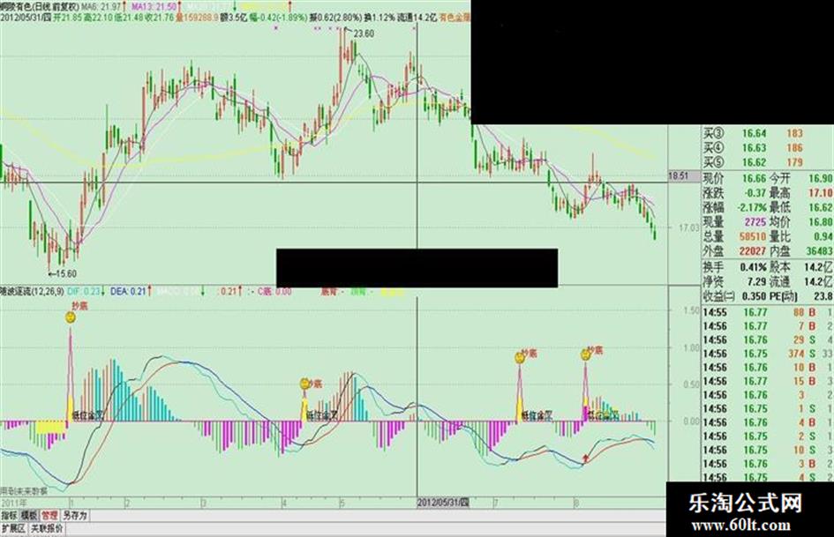Click the 抄底 smiley icon between months 4 and 5
This screenshot has width=834, height=537.
click(x=304, y=384)
